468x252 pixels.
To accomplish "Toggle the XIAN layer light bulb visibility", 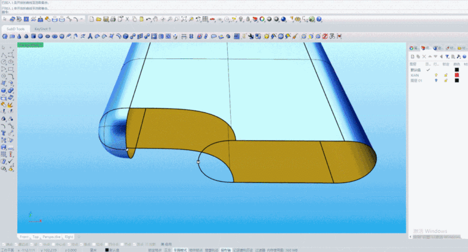I will click(x=436, y=75).
